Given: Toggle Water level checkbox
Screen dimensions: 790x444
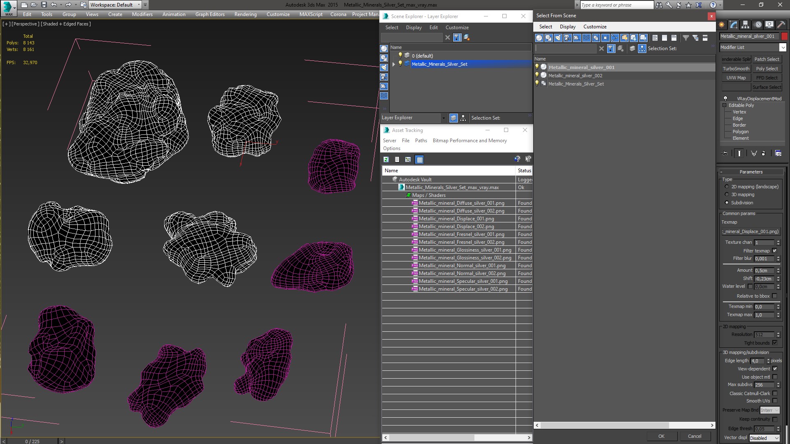Looking at the screenshot, I should click(750, 287).
